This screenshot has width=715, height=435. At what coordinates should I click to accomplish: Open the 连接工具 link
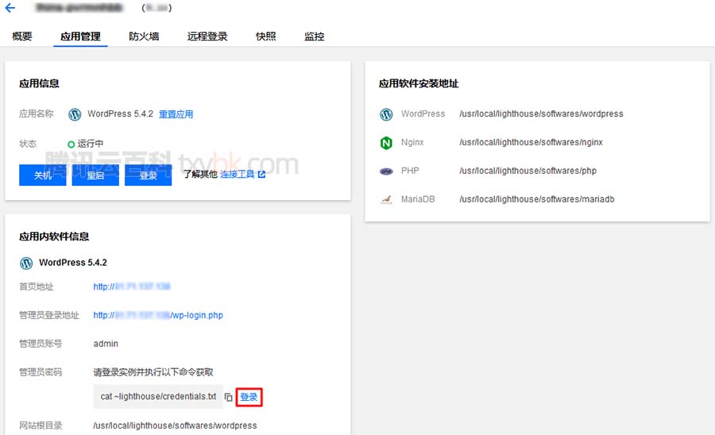coord(237,175)
